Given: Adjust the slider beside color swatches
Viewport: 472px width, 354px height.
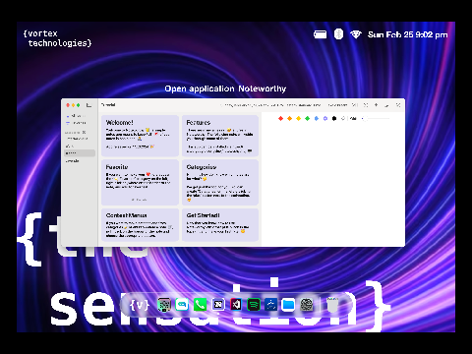Looking at the screenshot, I should 377,118.
